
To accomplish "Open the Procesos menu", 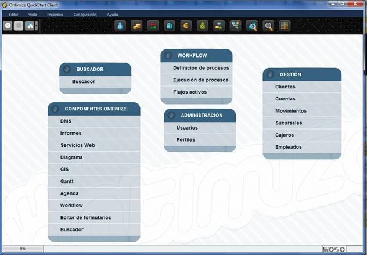I will pyautogui.click(x=55, y=14).
